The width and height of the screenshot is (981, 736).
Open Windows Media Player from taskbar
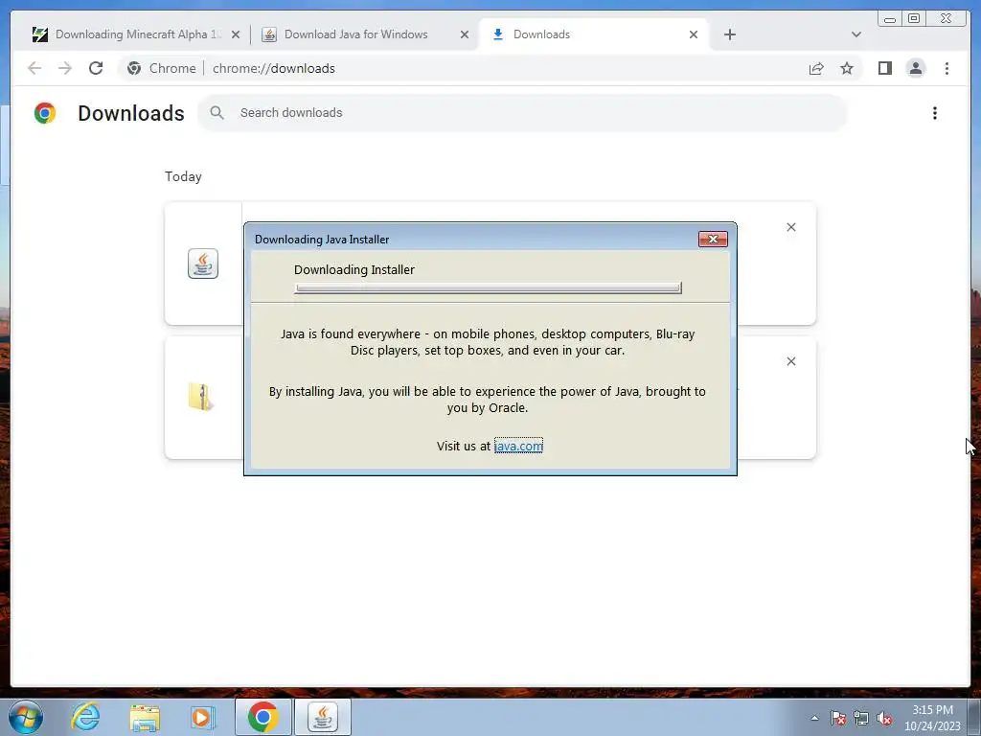click(202, 717)
